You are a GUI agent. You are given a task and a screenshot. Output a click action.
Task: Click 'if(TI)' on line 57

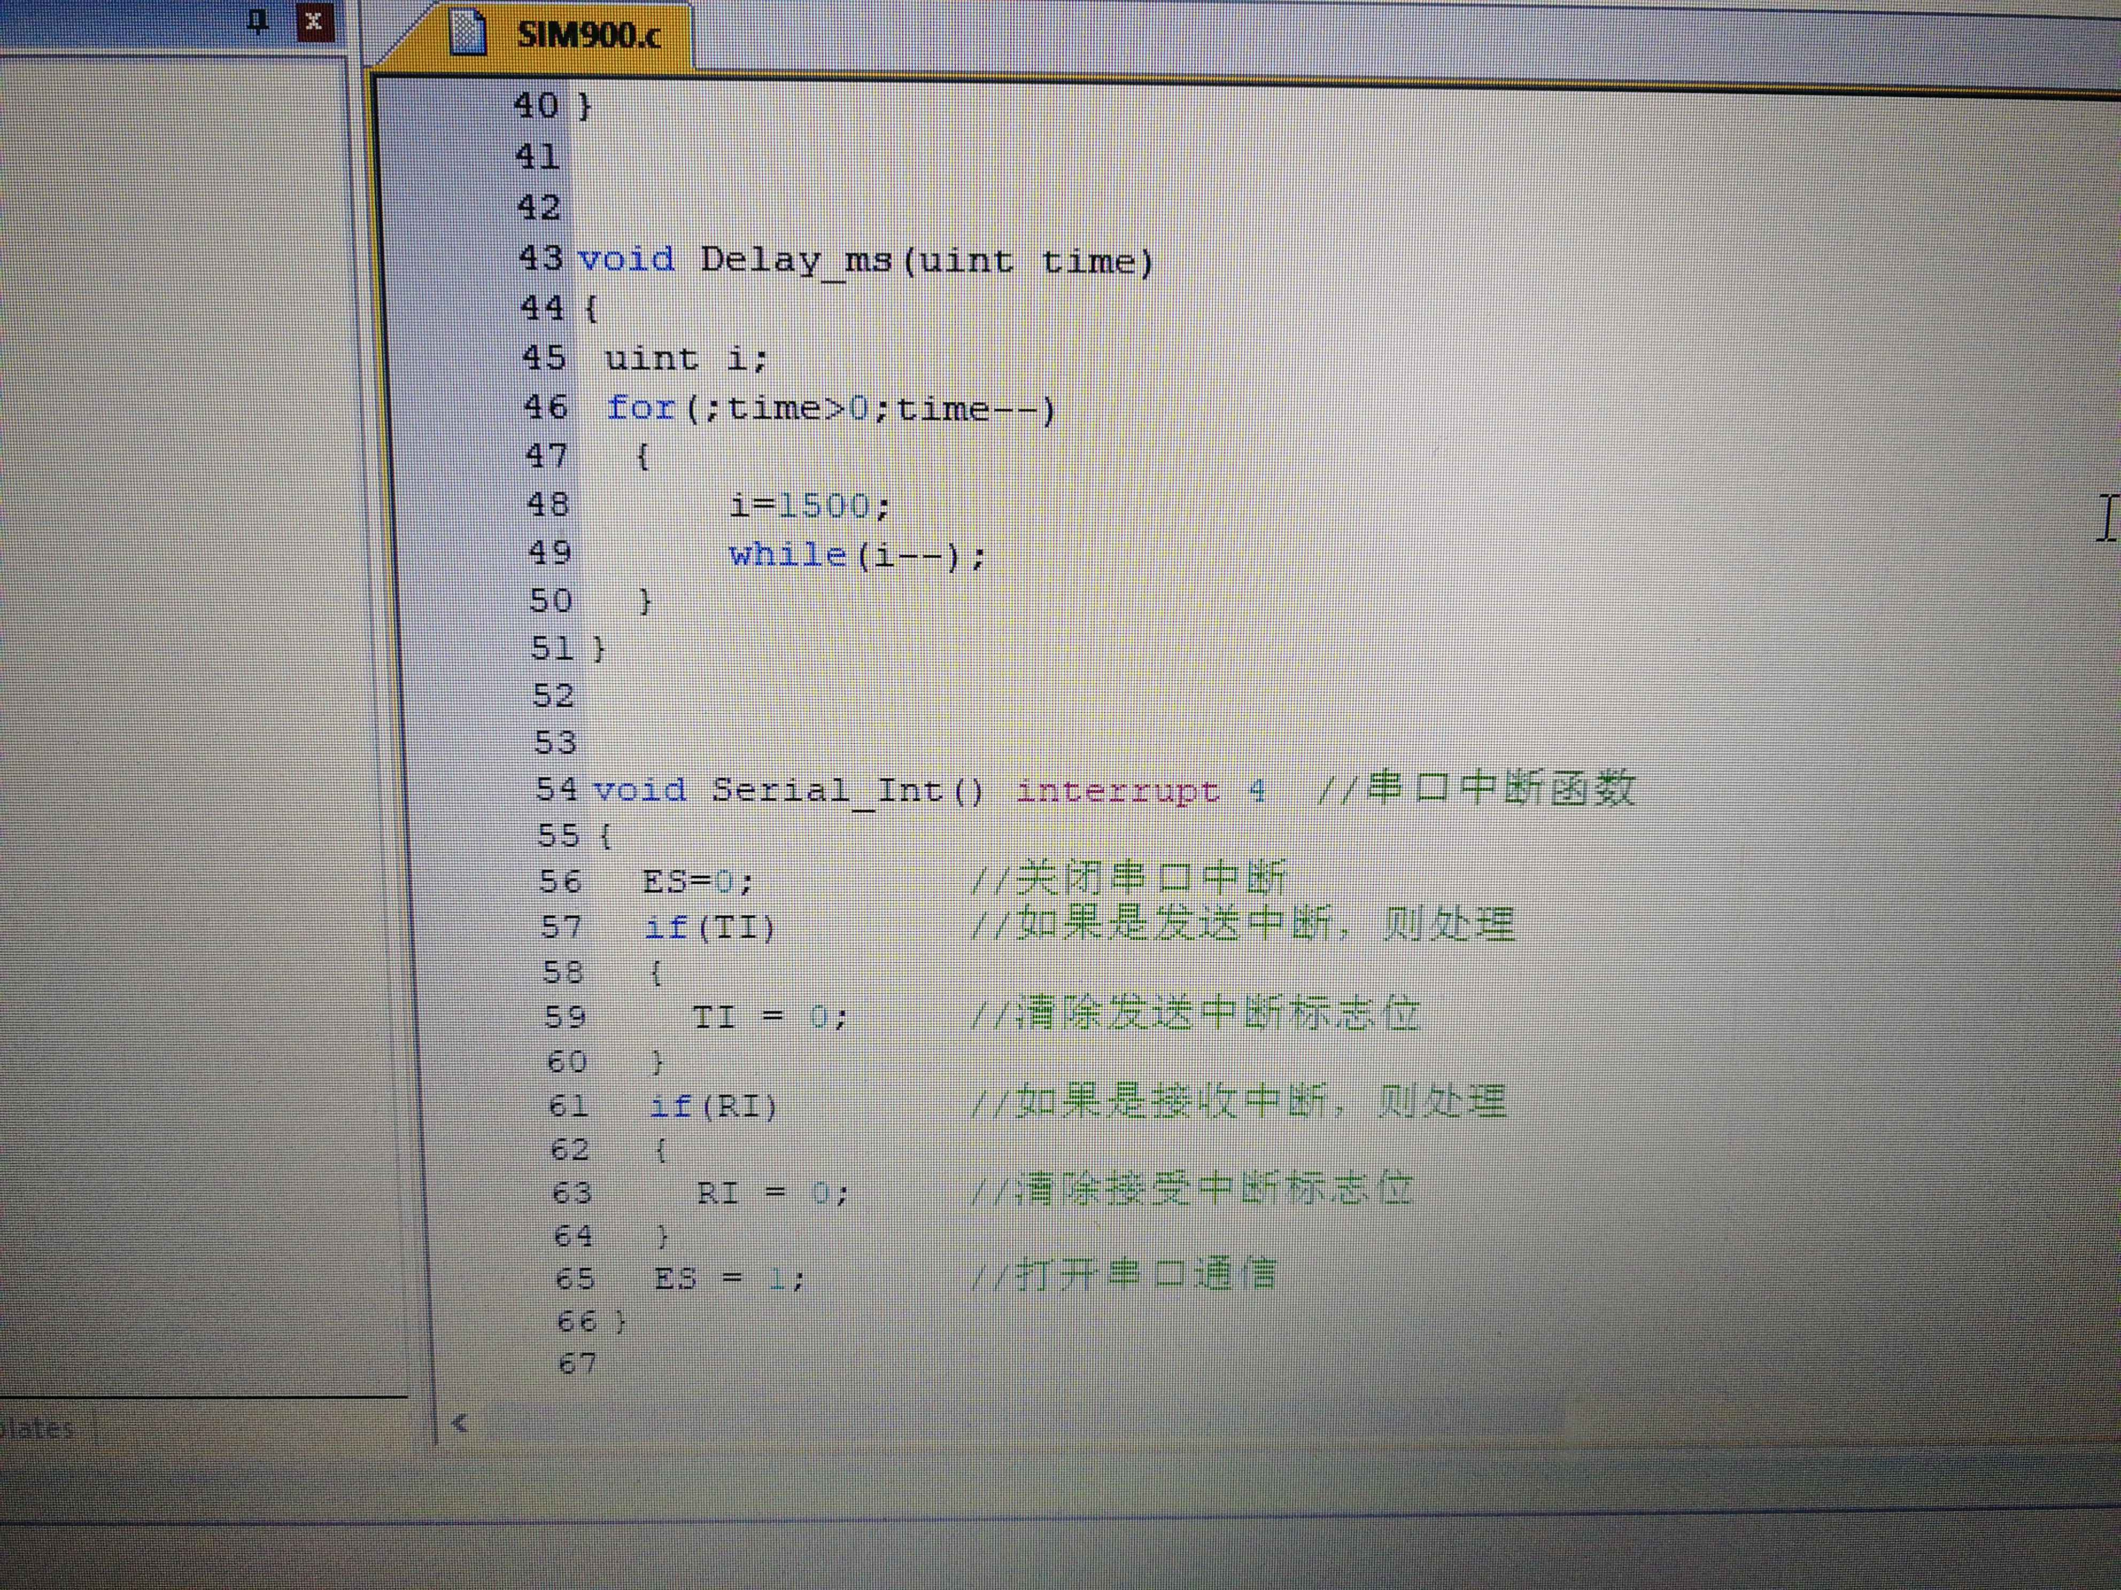[709, 927]
